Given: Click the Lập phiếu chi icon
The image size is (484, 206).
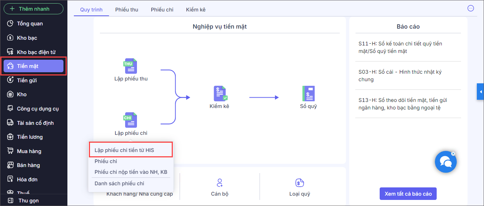Looking at the screenshot, I should (x=131, y=120).
